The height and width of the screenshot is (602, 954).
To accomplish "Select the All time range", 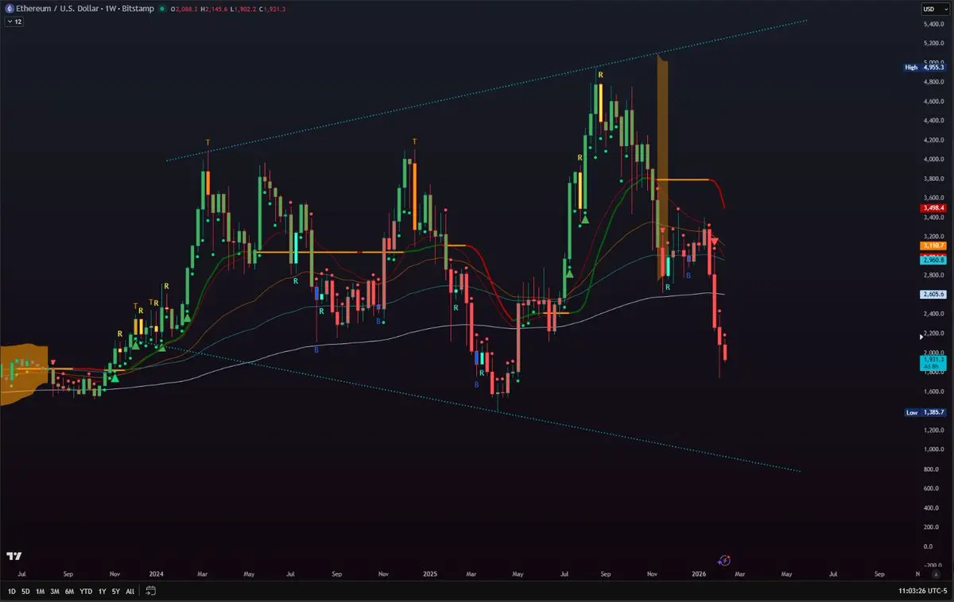I will [130, 591].
